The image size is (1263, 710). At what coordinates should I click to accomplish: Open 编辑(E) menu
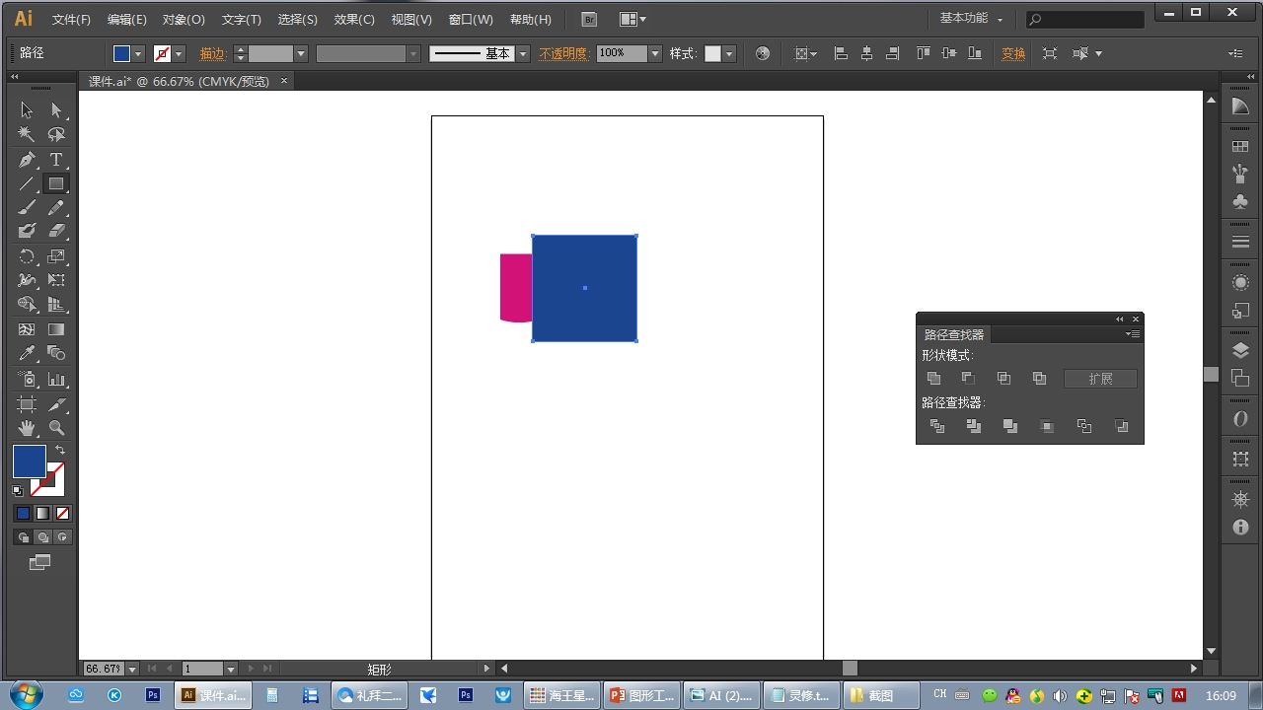point(127,20)
